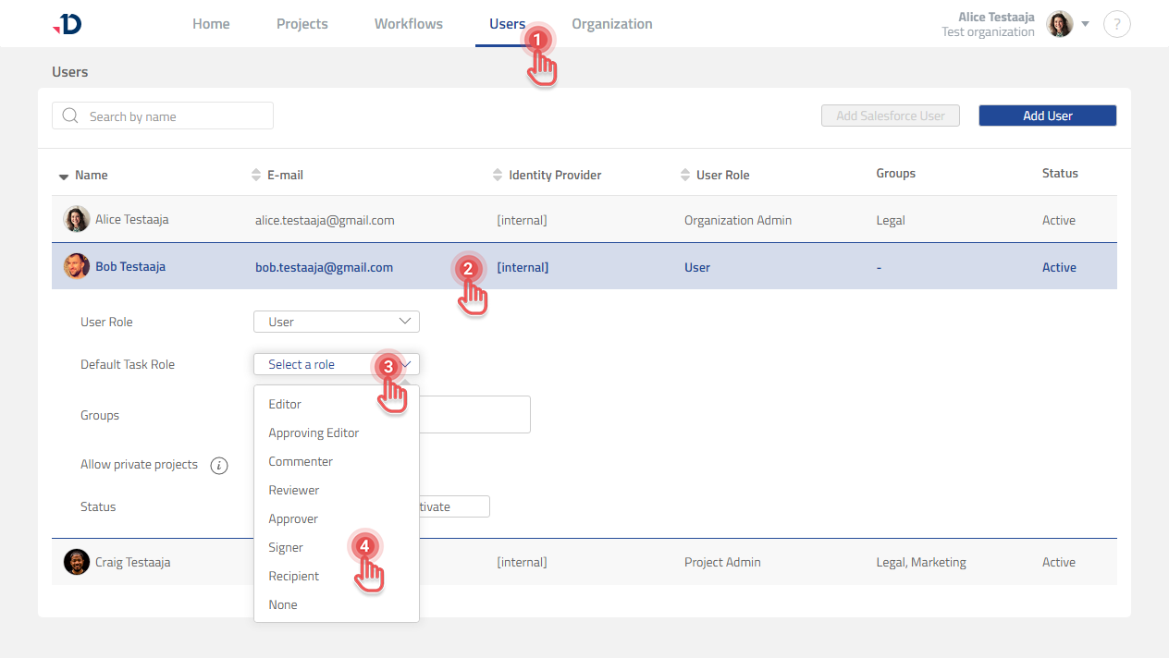Click Bob Testaaja's profile picture
This screenshot has height=658, width=1169.
[x=76, y=266]
